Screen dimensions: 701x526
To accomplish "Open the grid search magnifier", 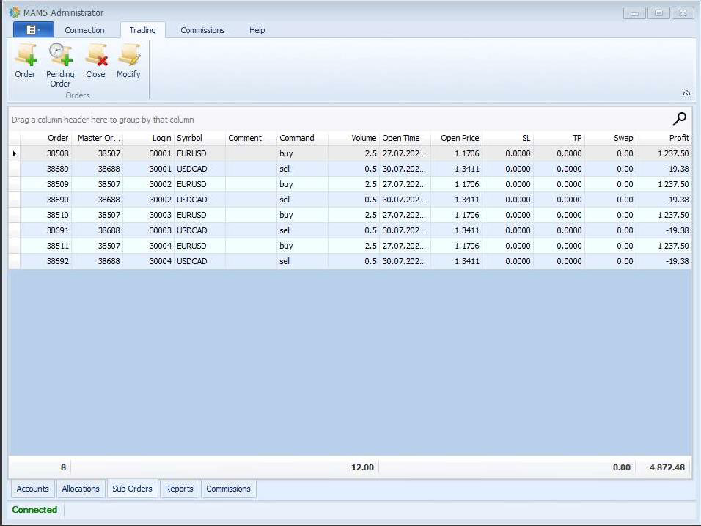I will pyautogui.click(x=679, y=118).
